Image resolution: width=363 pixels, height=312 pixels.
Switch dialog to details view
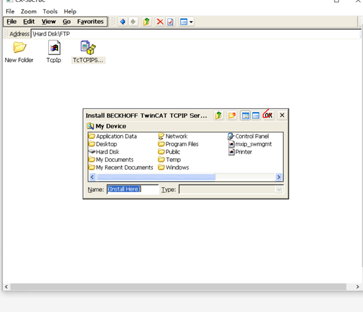pos(256,115)
